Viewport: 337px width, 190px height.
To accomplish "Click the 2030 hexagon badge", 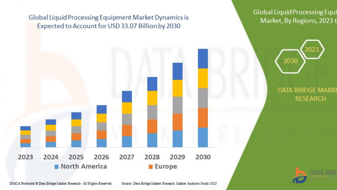I will [290, 61].
